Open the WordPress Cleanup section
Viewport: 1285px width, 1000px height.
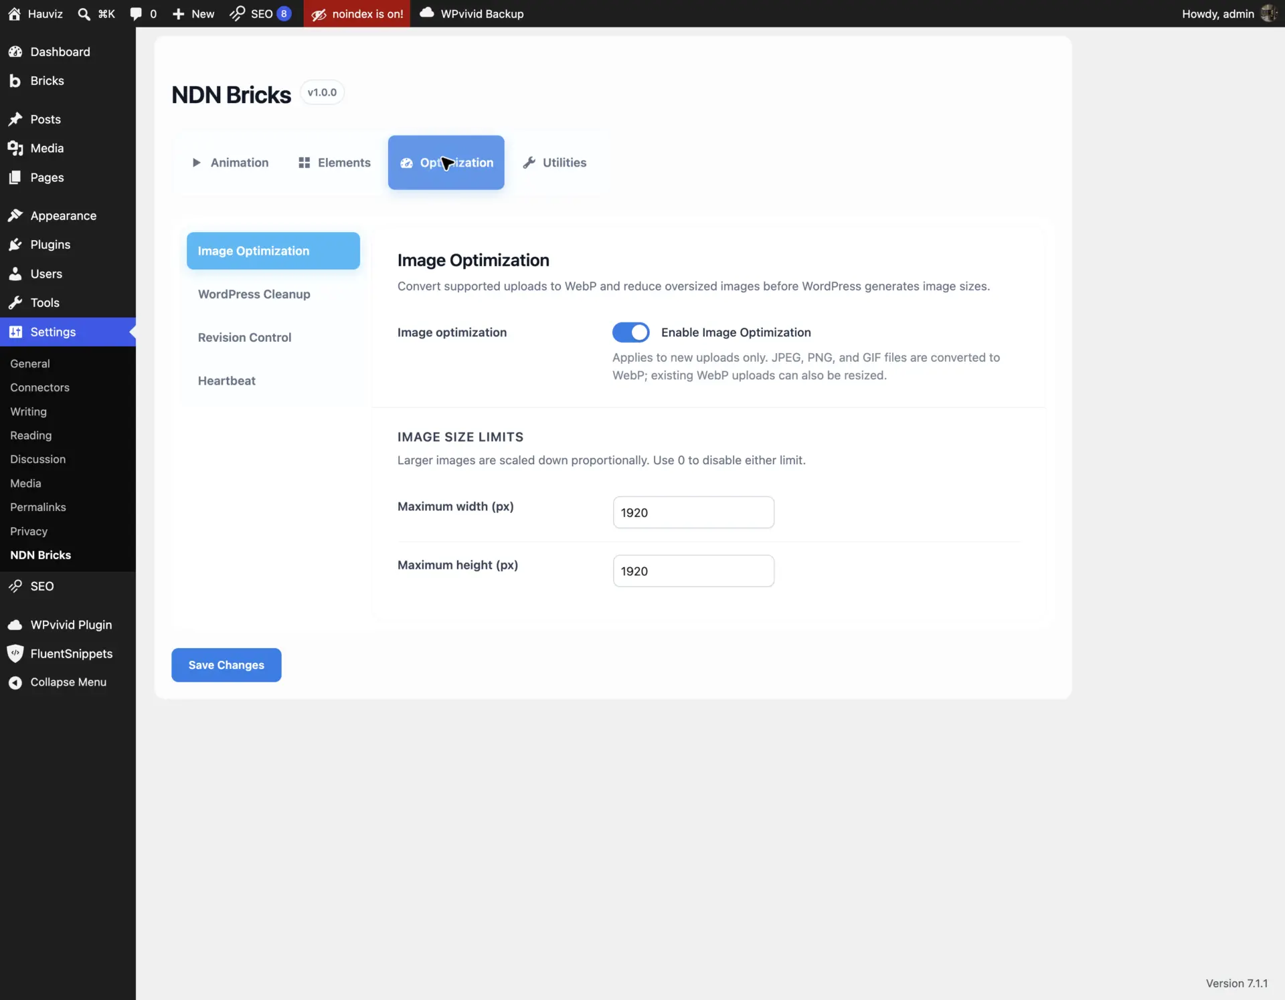tap(273, 294)
